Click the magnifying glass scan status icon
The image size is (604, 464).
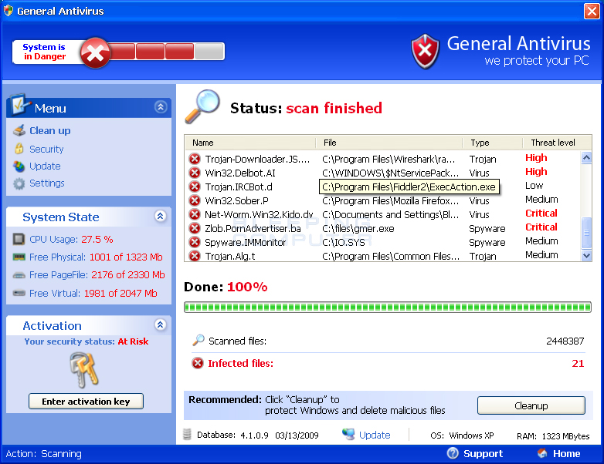[x=202, y=106]
